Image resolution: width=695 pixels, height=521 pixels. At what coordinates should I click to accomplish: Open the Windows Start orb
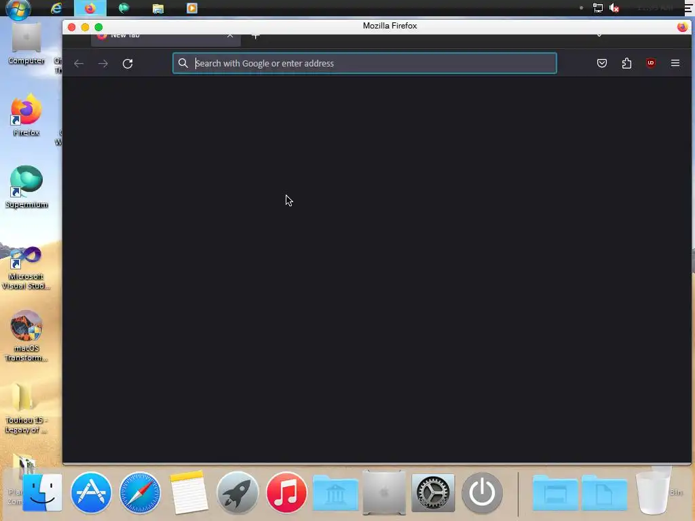[18, 9]
